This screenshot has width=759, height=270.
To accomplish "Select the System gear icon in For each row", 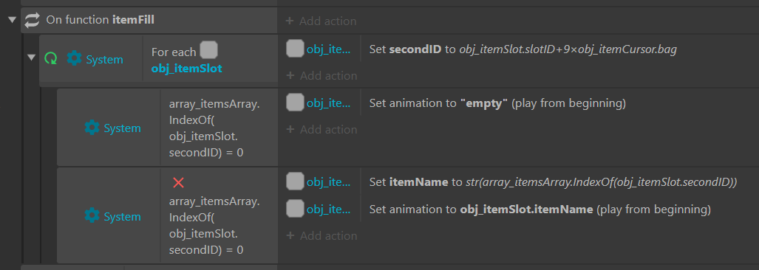I will [74, 59].
